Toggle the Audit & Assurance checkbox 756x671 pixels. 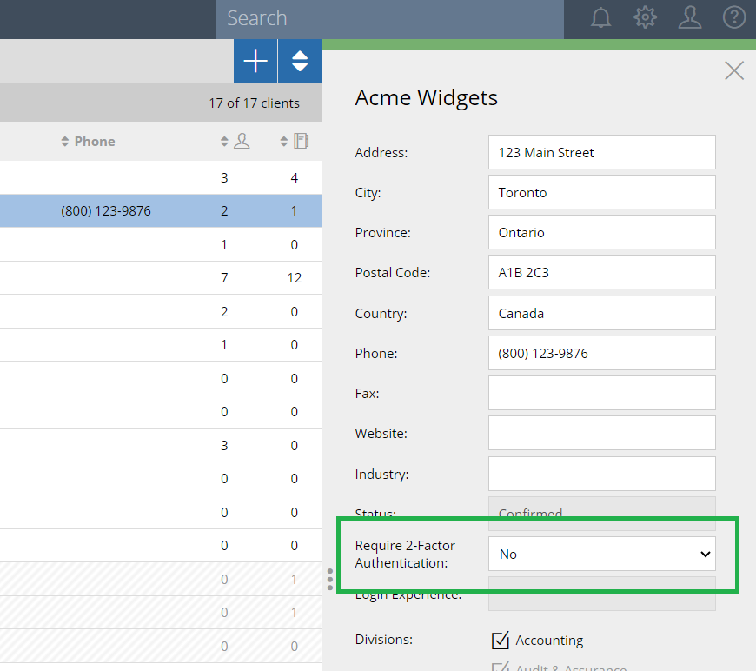(501, 668)
